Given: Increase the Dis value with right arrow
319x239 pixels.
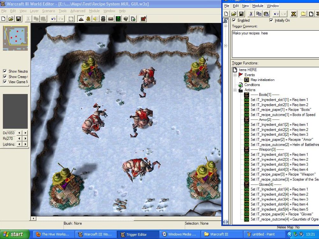Looking at the screenshot, I should pyautogui.click(x=25, y=133).
